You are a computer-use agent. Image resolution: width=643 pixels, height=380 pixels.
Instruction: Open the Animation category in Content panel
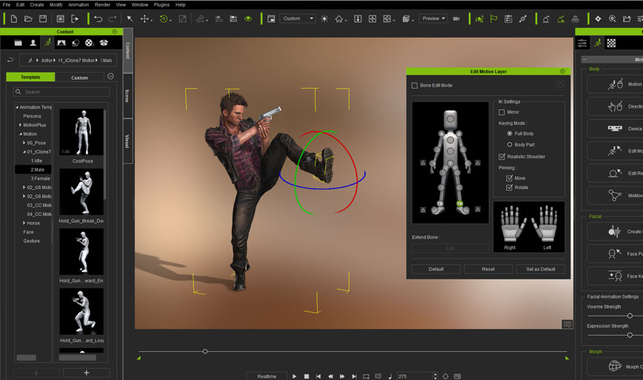point(47,43)
